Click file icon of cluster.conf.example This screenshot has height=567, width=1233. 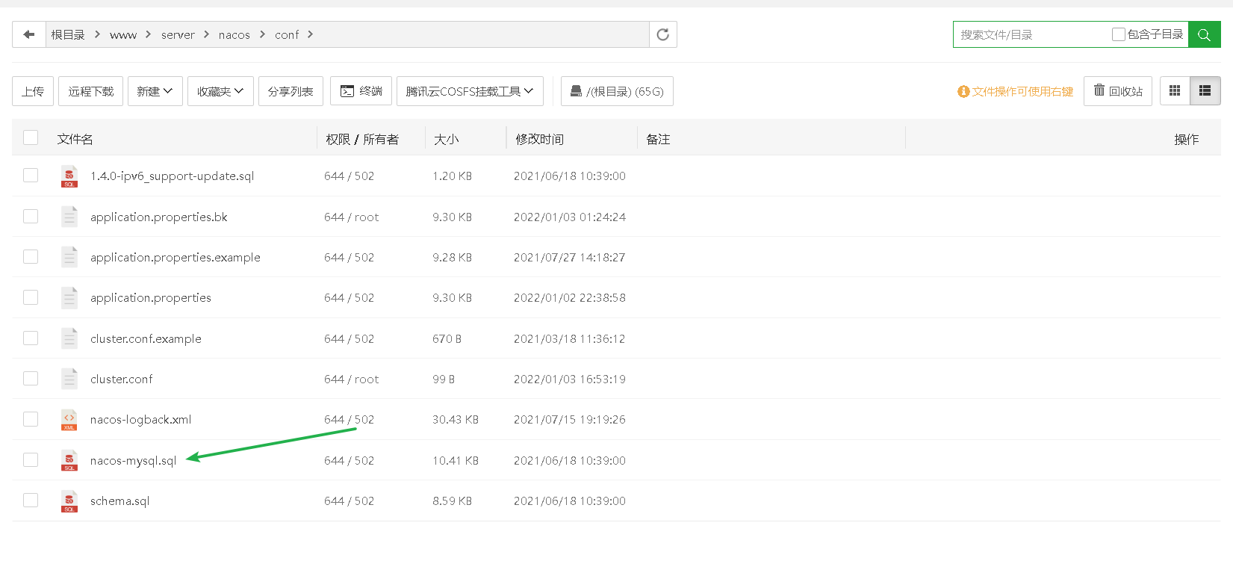coord(69,338)
